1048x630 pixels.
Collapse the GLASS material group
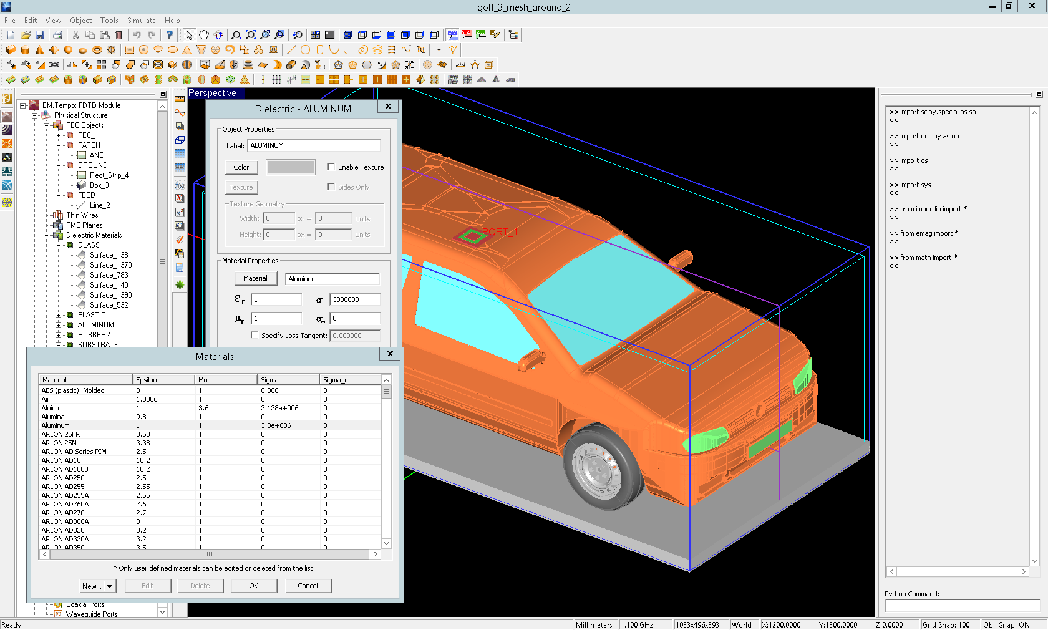[59, 245]
